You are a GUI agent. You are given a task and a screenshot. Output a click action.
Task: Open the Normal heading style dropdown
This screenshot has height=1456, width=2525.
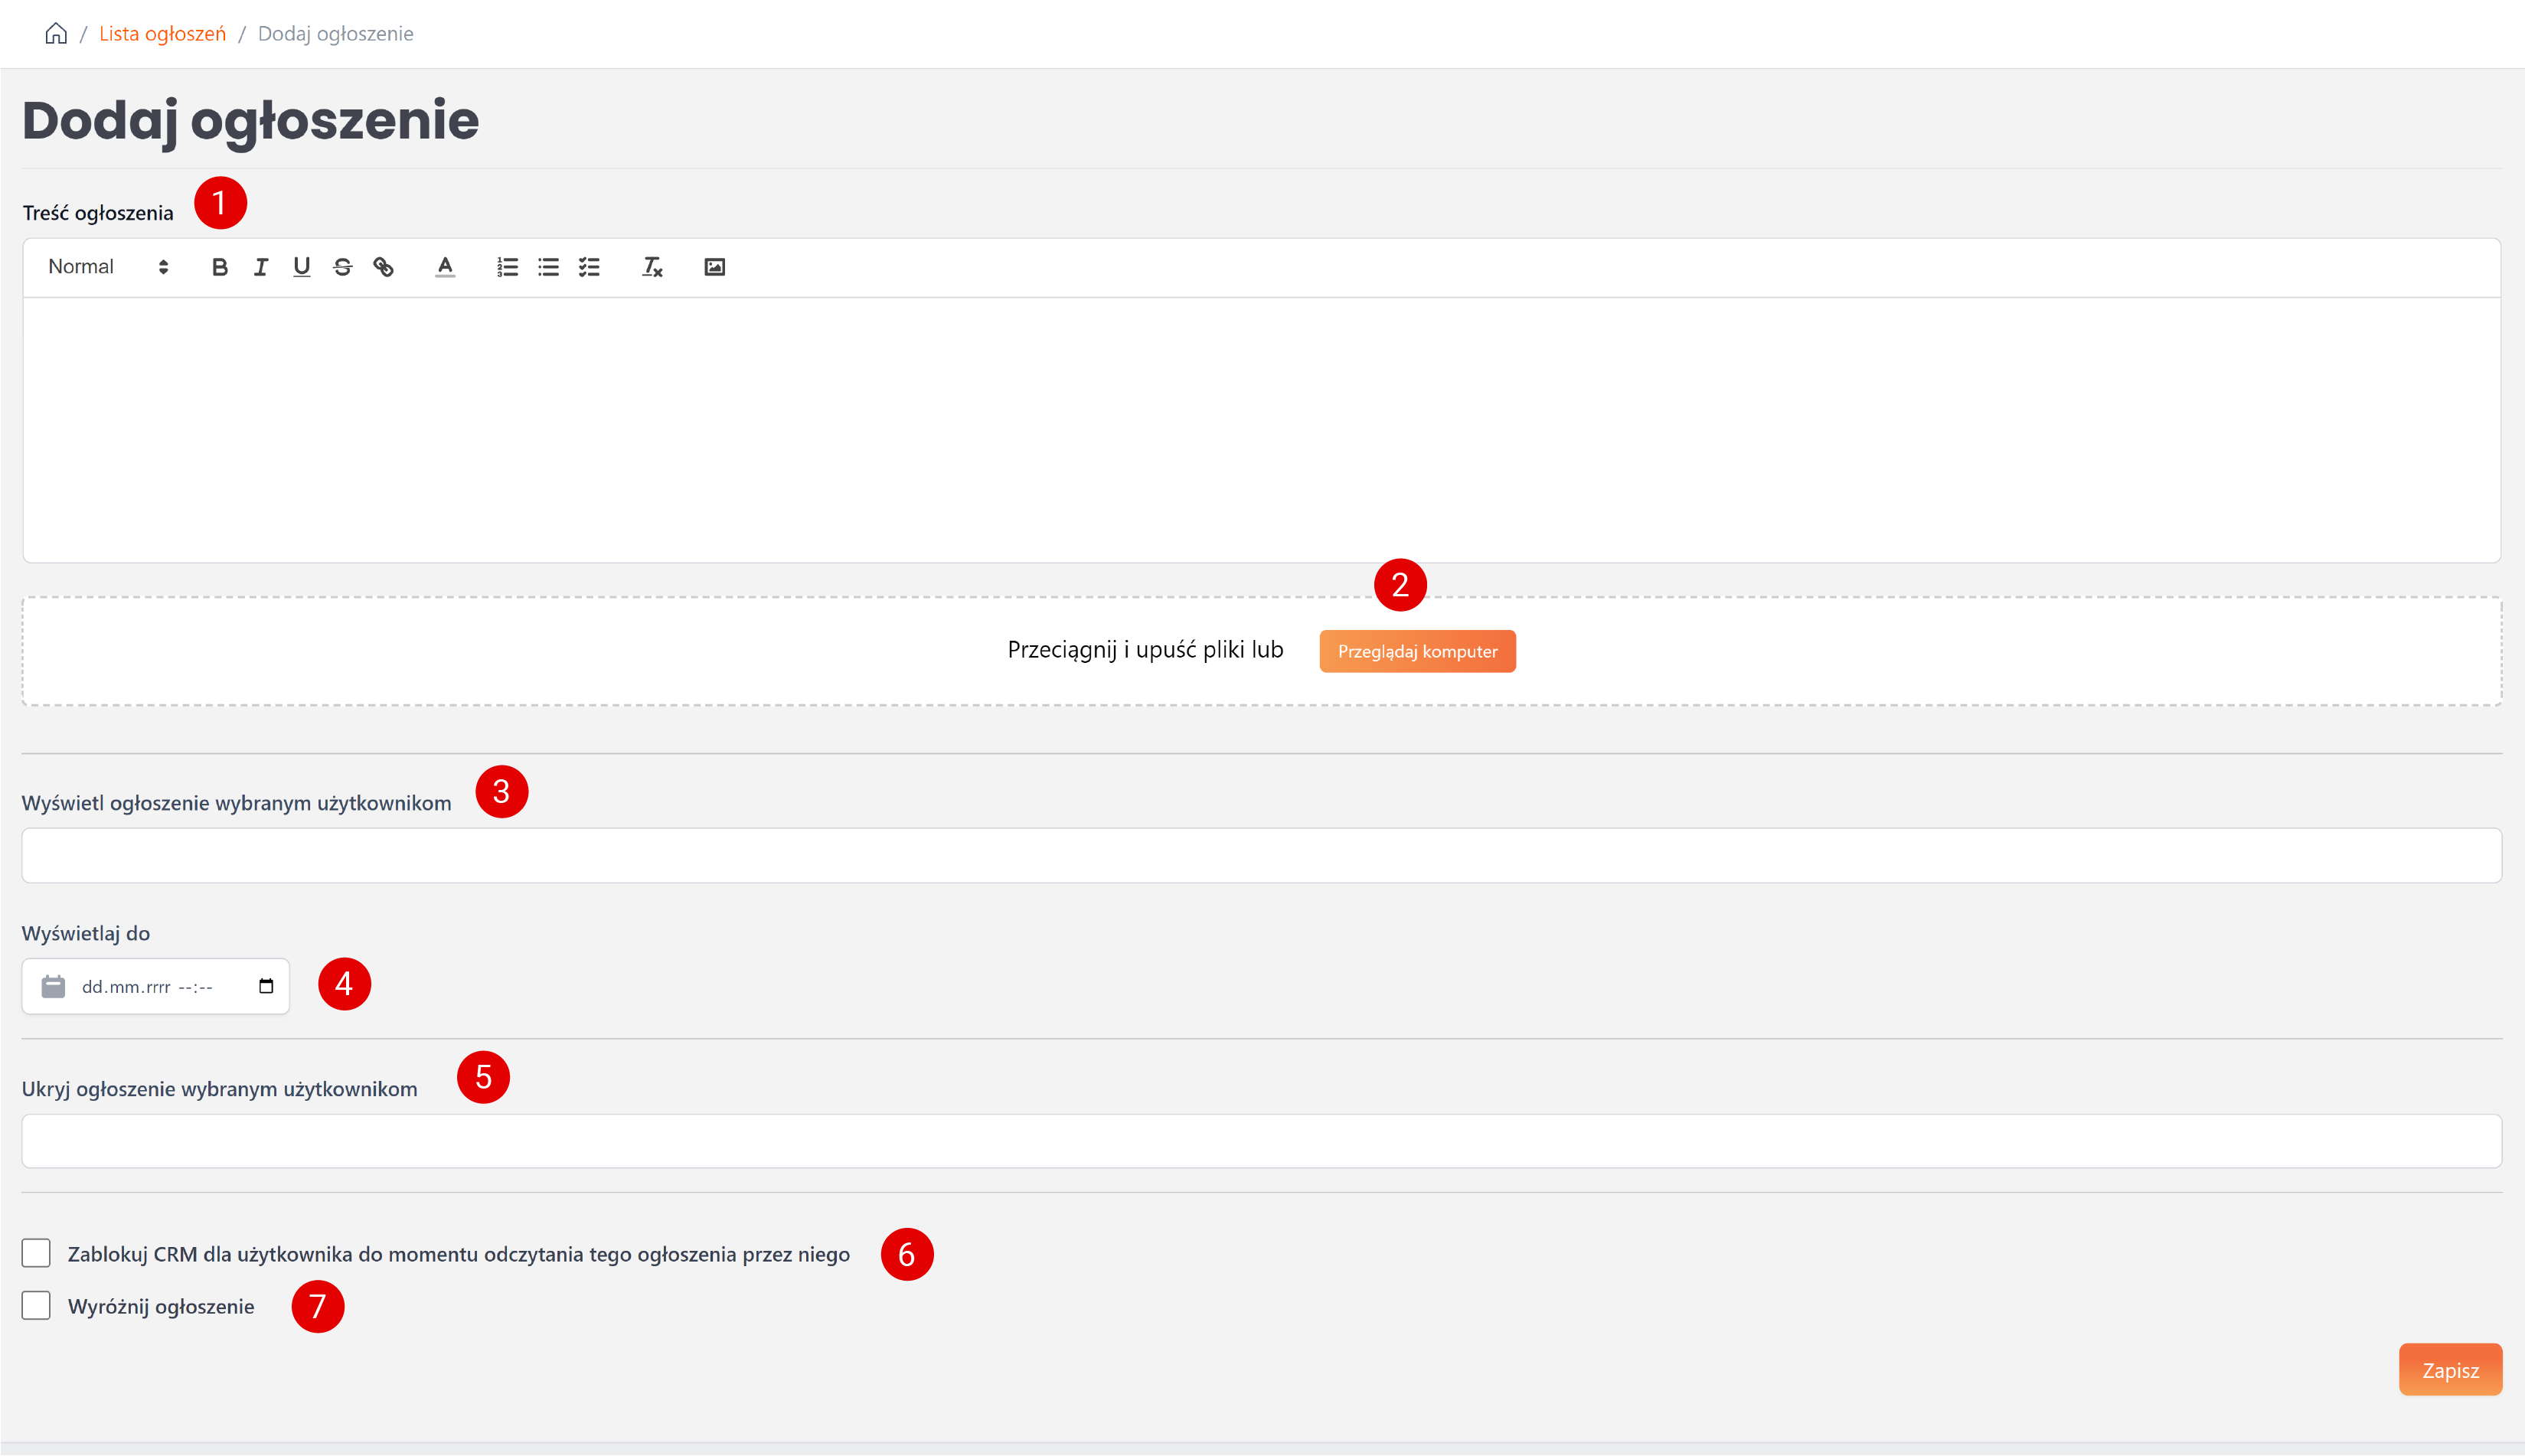[x=108, y=267]
